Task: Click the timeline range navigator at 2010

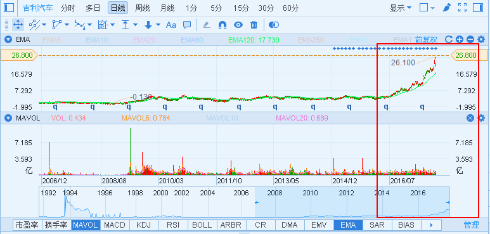Action: 310,193
